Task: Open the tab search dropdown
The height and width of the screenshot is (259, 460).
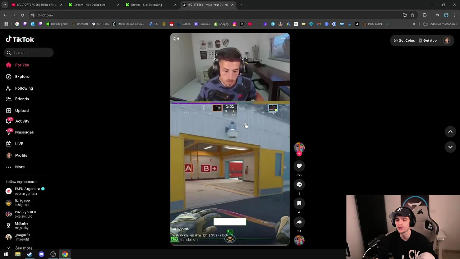Action: click(x=4, y=5)
